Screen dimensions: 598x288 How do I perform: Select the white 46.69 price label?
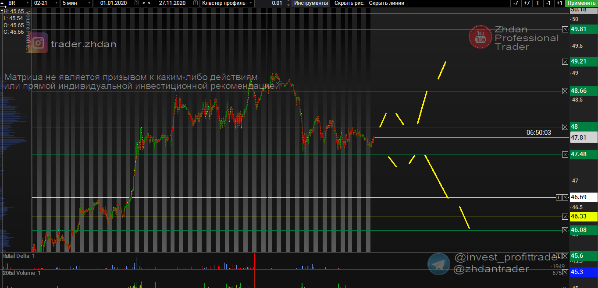click(x=584, y=198)
